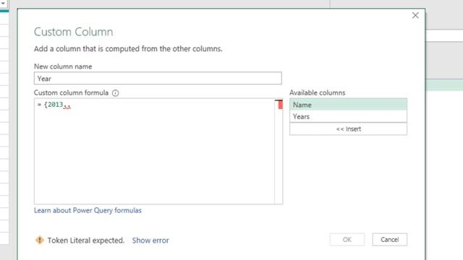
Task: Click the warning icon beside Token Literal expected
Action: tap(40, 240)
